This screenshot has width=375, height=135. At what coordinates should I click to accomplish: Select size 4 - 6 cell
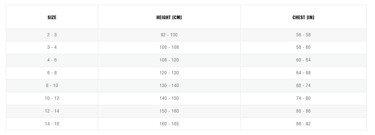coord(52,60)
